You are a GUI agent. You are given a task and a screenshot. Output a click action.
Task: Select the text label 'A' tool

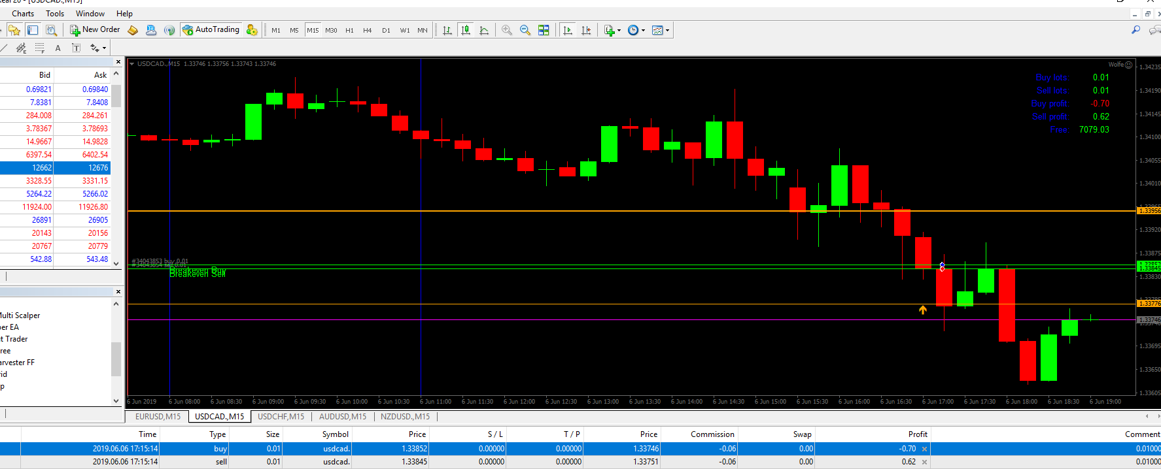coord(58,48)
